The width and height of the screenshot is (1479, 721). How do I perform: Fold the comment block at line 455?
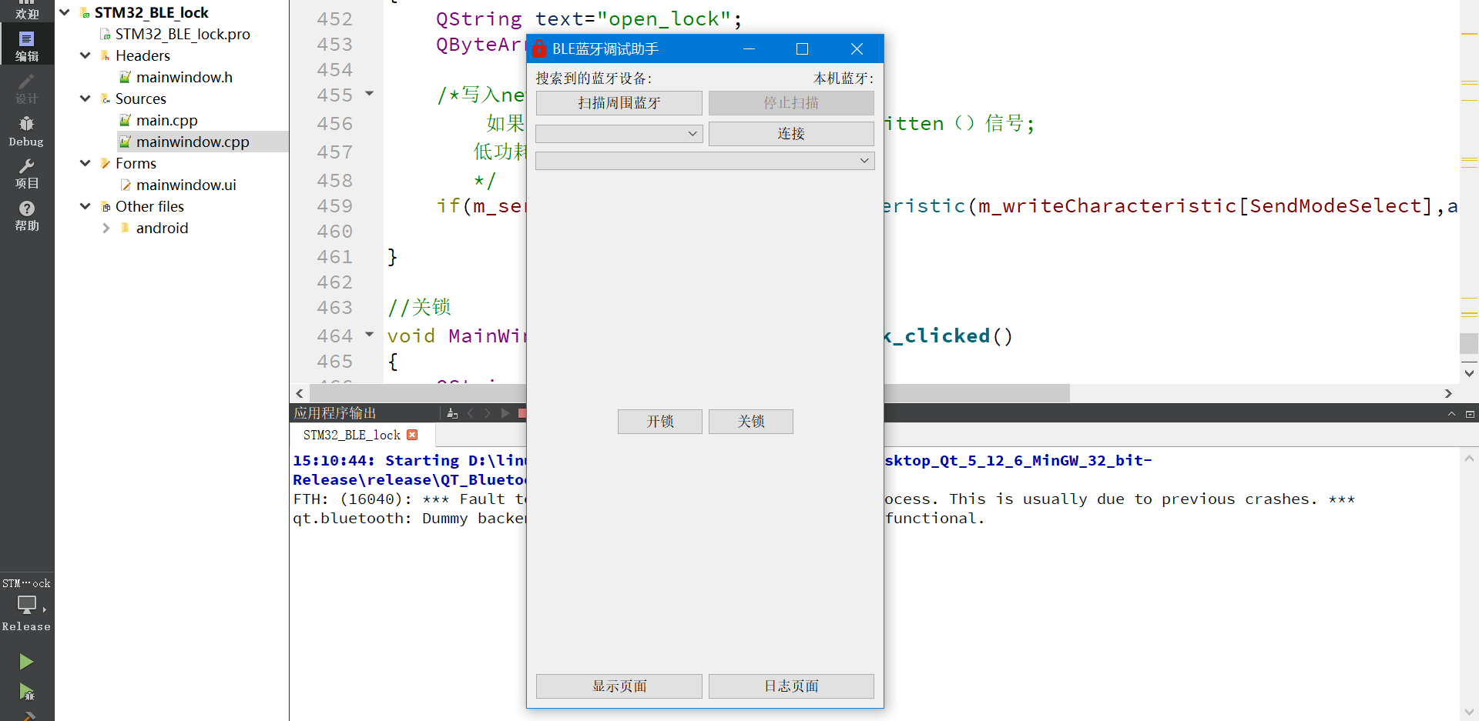pos(370,94)
